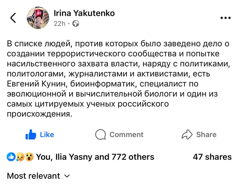The height and width of the screenshot is (188, 239).
Task: Click the globe public-audience icon
Action: click(x=76, y=24)
